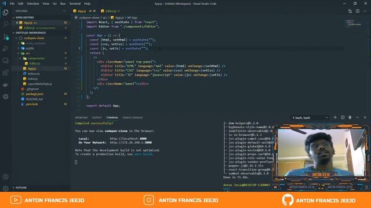This screenshot has height=208, width=371.
Task: Open the Accounts icon in activity bar
Action: pos(5,177)
